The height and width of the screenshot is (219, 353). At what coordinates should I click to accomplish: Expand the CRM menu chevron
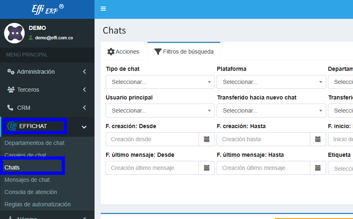(84, 108)
